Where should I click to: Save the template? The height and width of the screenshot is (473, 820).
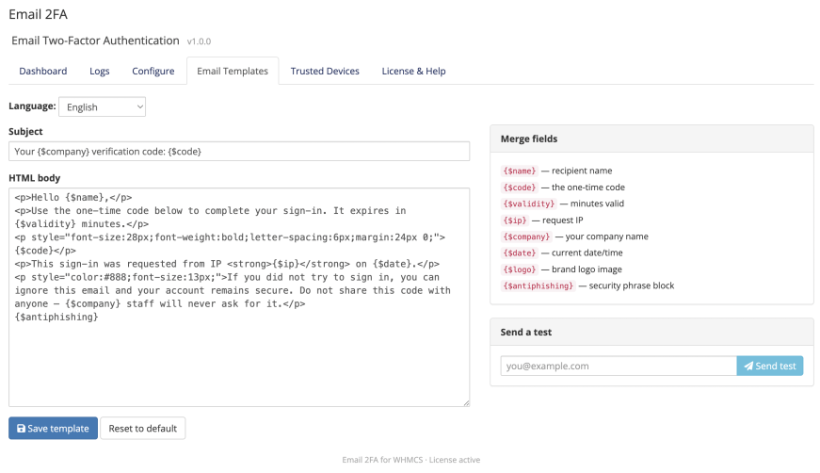[x=53, y=428]
